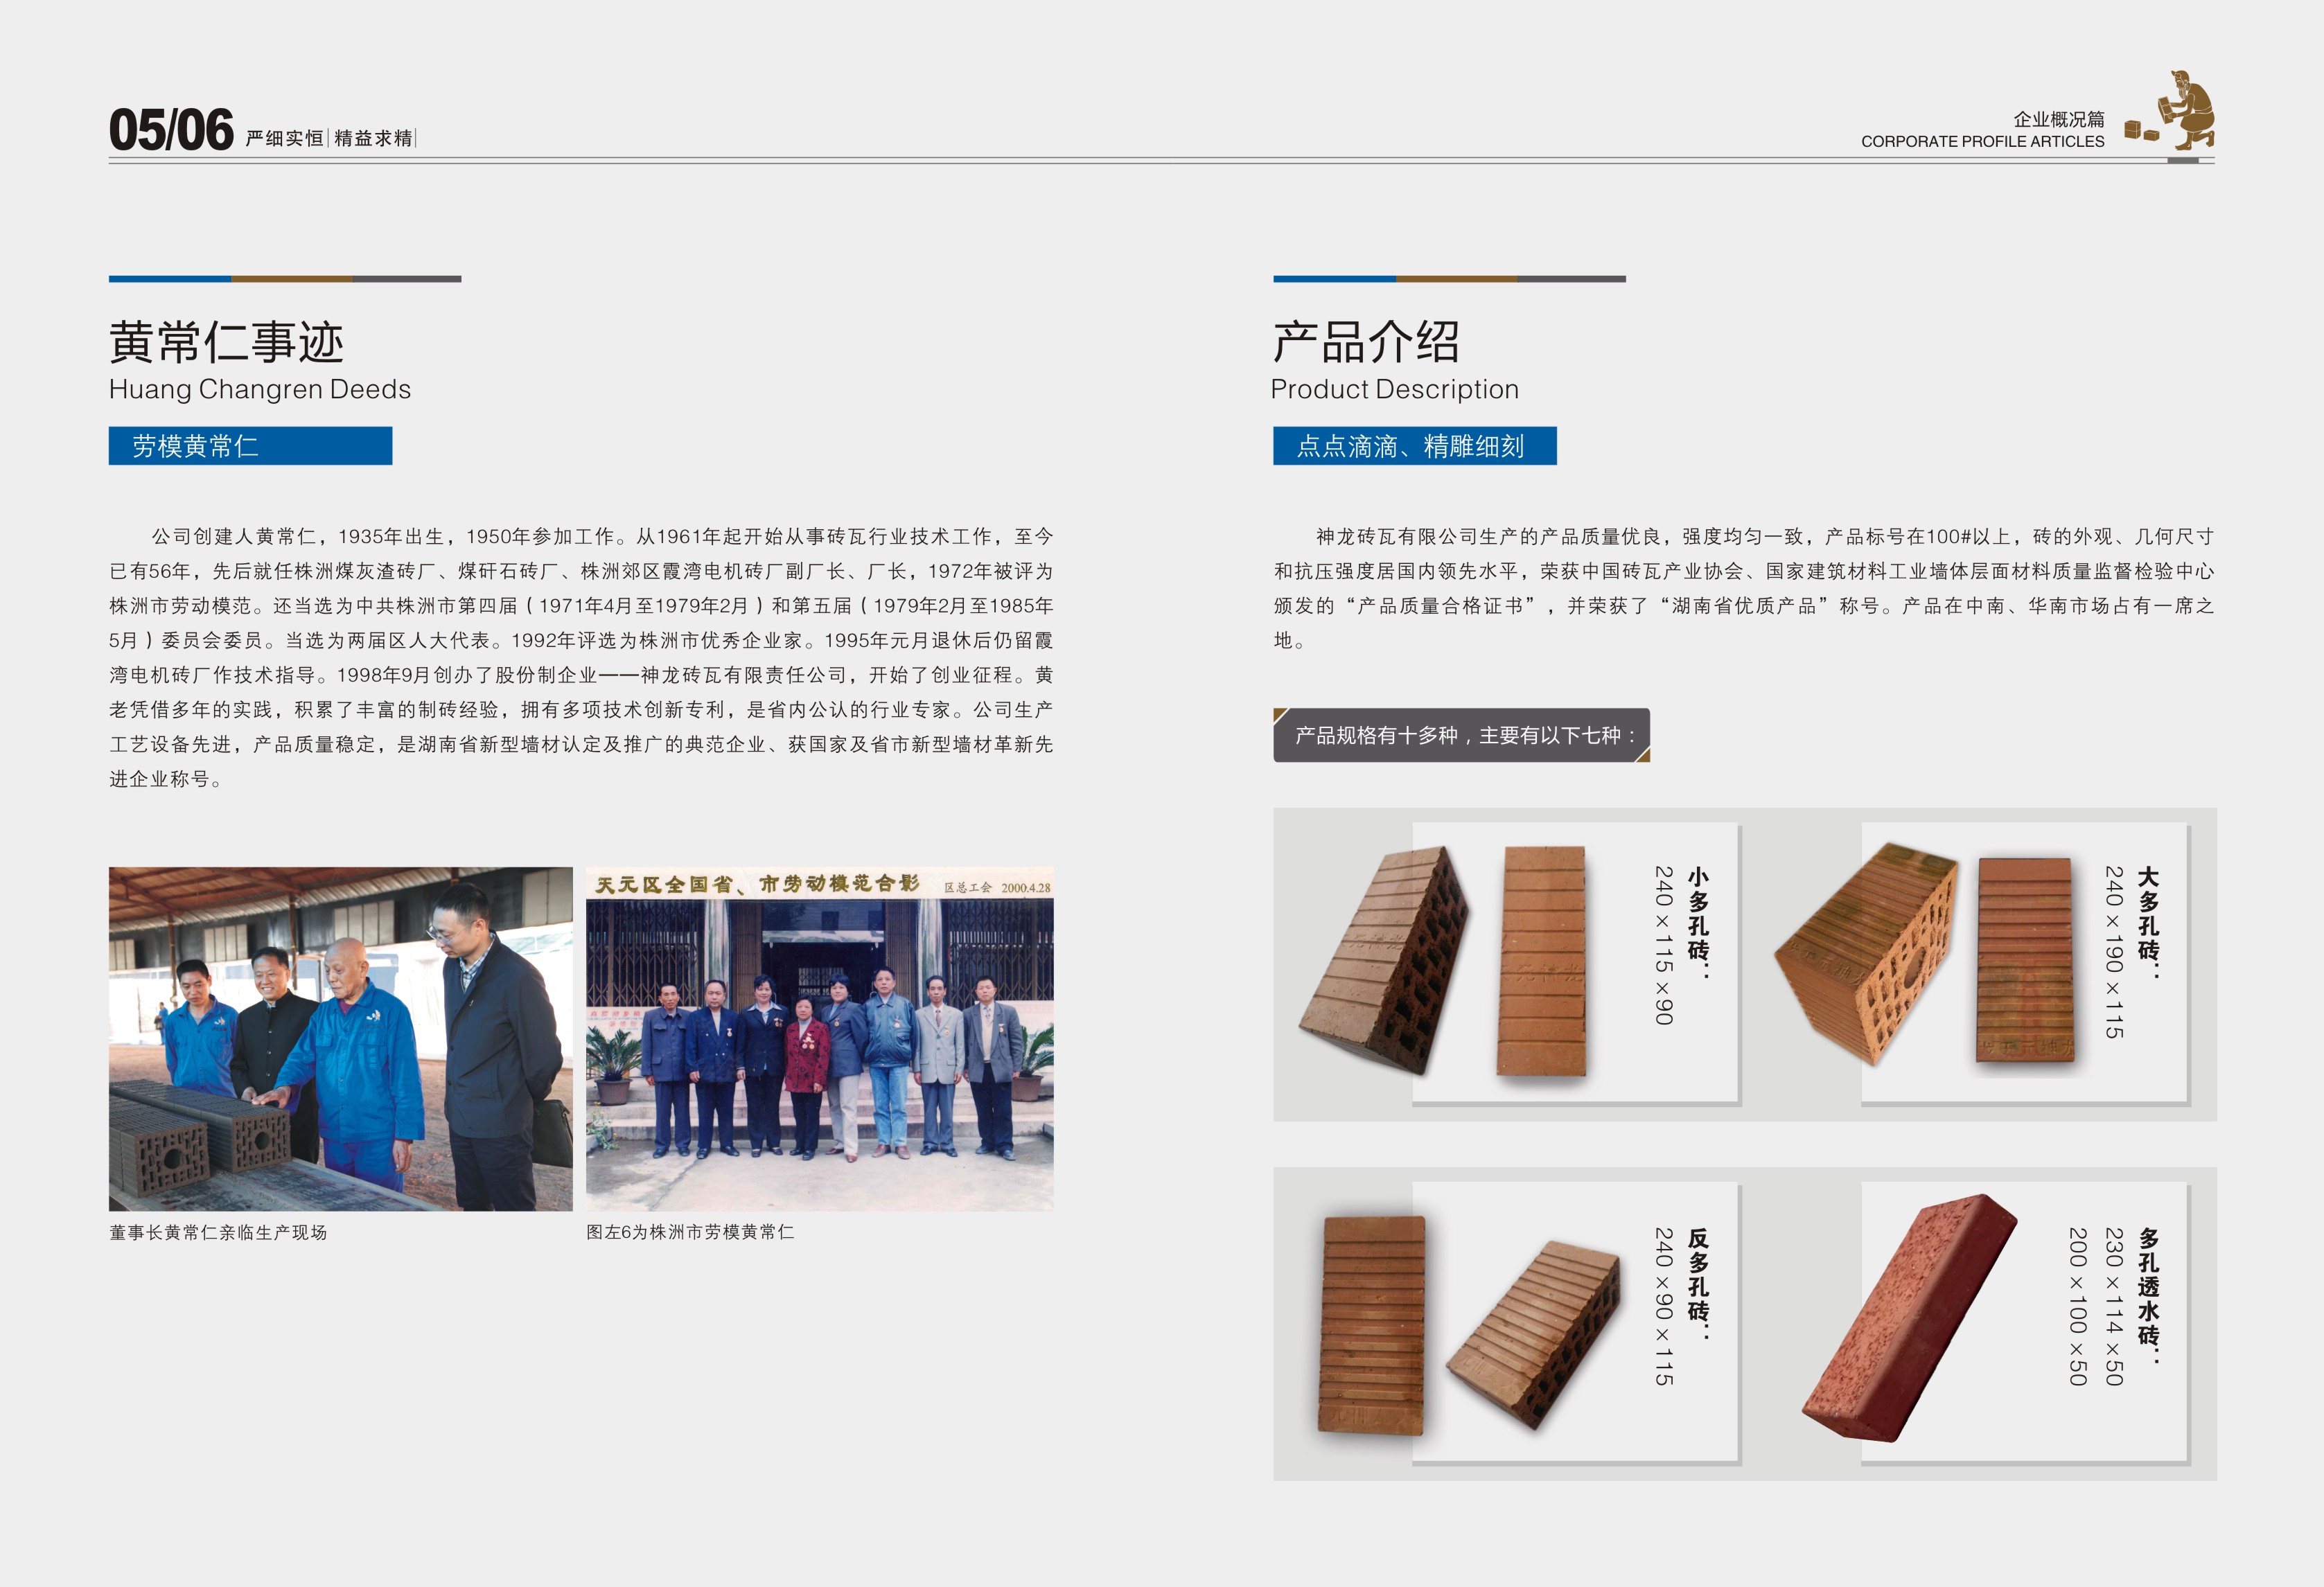Click the 产品介绍 heading

[1366, 343]
